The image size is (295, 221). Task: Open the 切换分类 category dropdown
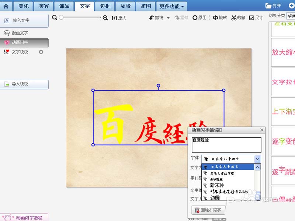291,16
